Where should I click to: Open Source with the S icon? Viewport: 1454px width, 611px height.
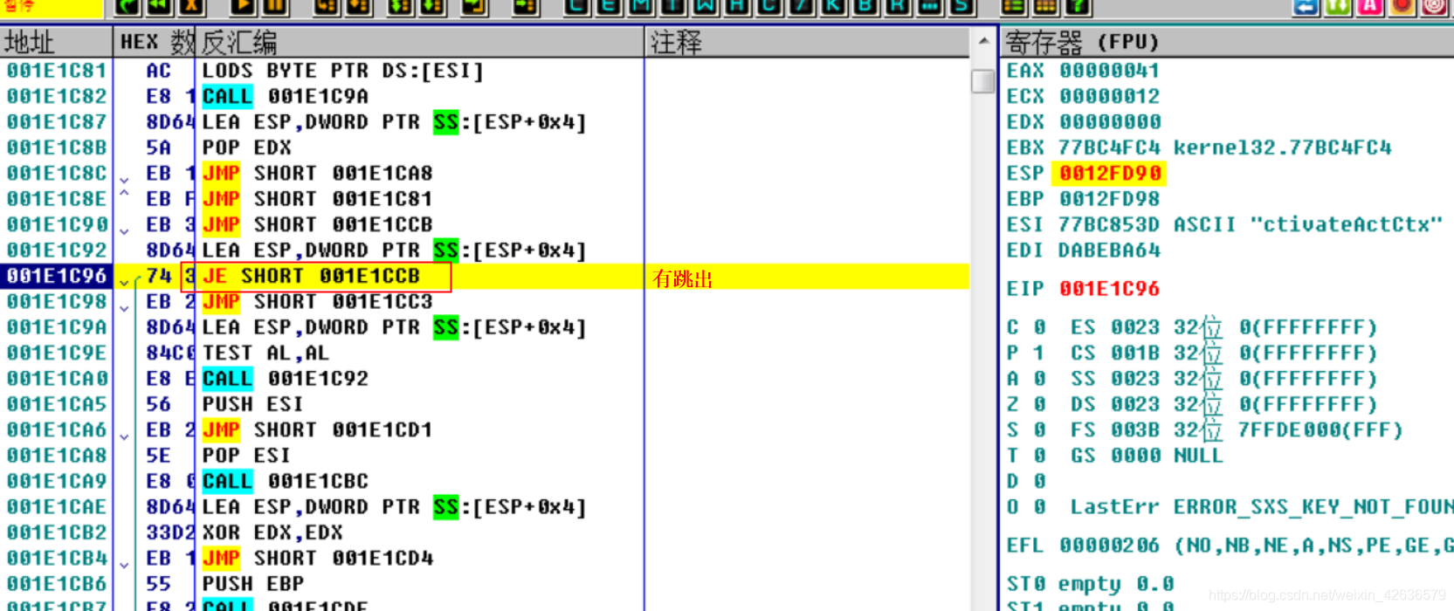coord(961,7)
